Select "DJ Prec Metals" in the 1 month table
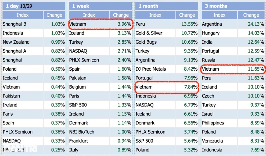 [x=151, y=69]
